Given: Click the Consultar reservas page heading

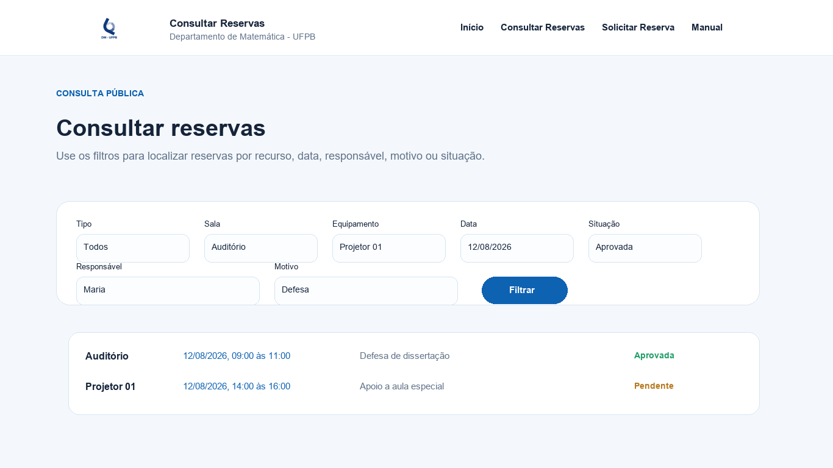Looking at the screenshot, I should (x=161, y=128).
